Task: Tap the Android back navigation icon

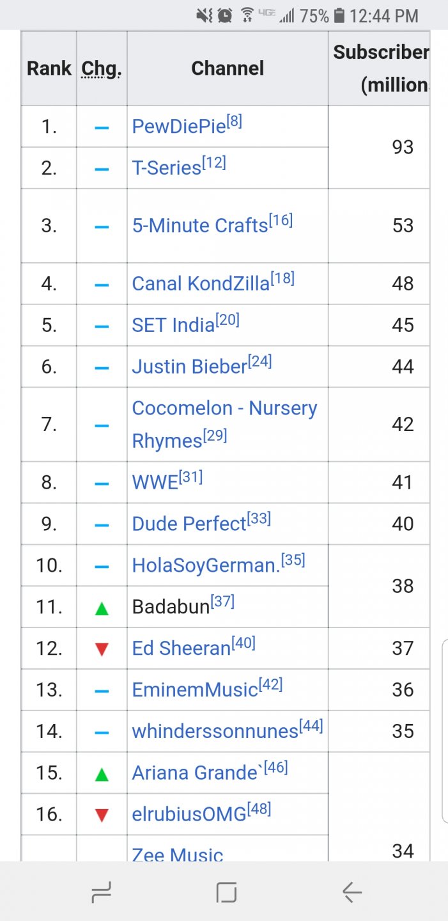Action: coord(351,892)
